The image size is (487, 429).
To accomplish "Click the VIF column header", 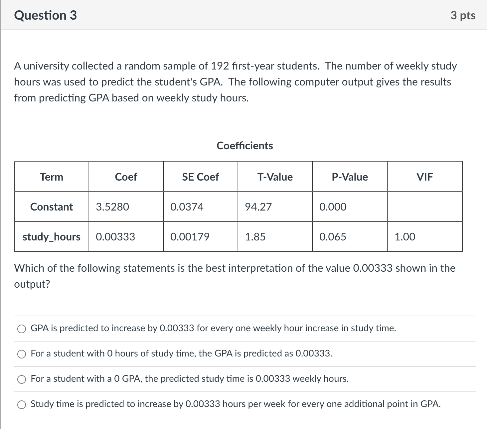I will [425, 177].
